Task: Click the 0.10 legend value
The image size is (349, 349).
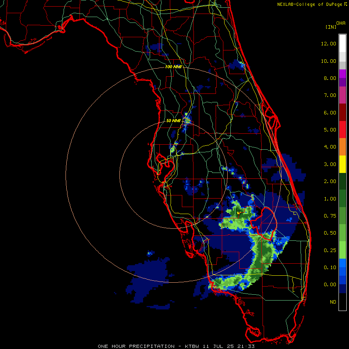Action: point(330,268)
